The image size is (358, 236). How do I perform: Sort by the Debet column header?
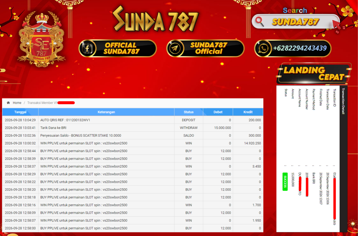click(218, 112)
